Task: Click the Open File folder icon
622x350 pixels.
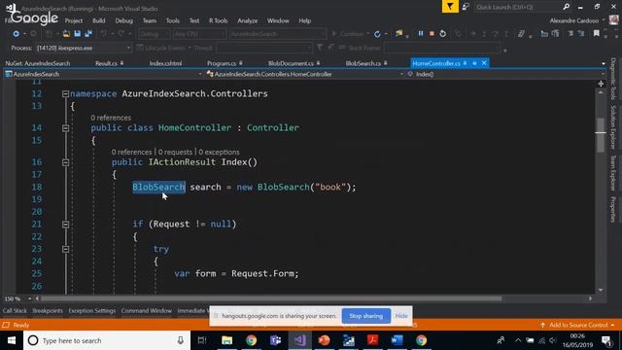Action: [x=66, y=34]
